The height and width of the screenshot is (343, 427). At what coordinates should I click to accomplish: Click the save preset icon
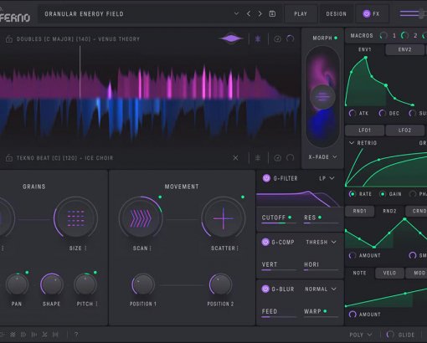tap(272, 13)
